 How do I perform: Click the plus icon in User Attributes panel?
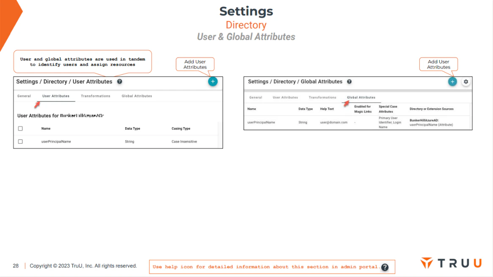[x=213, y=82]
